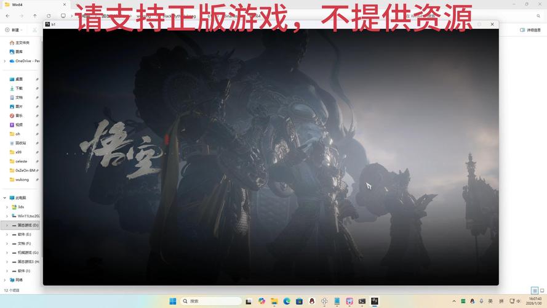547x308 pixels.
Task: Open the Downloads (下载) quick access folder
Action: coord(17,88)
